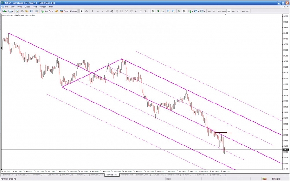Screen dimensions: 290x181
Task: Switch to the USDCADm,H4 chart tab
Action: 127,175
